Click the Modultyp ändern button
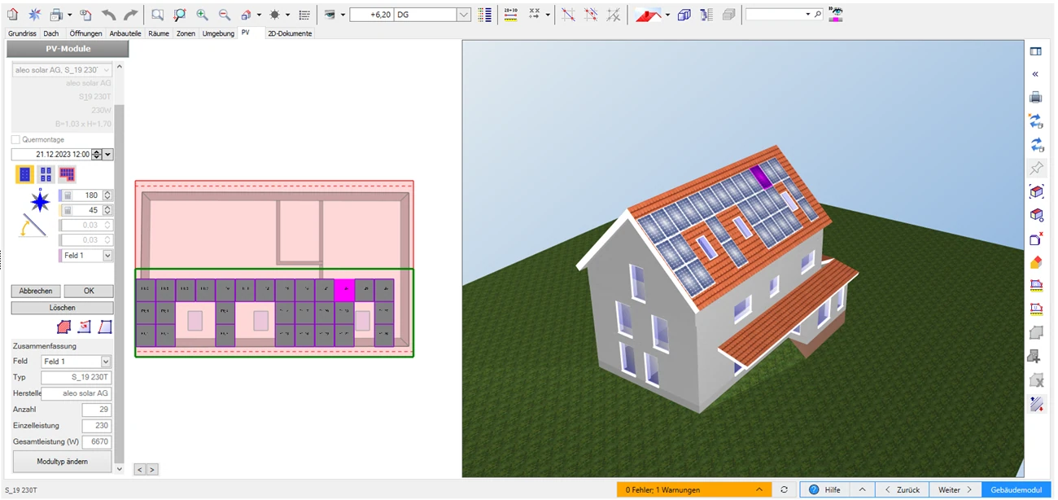The height and width of the screenshot is (500, 1058). [62, 462]
